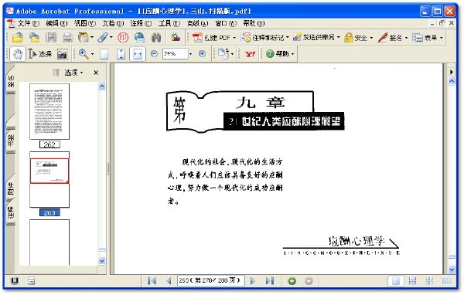Open the 帮助 Help menu in menu bar

point(254,23)
